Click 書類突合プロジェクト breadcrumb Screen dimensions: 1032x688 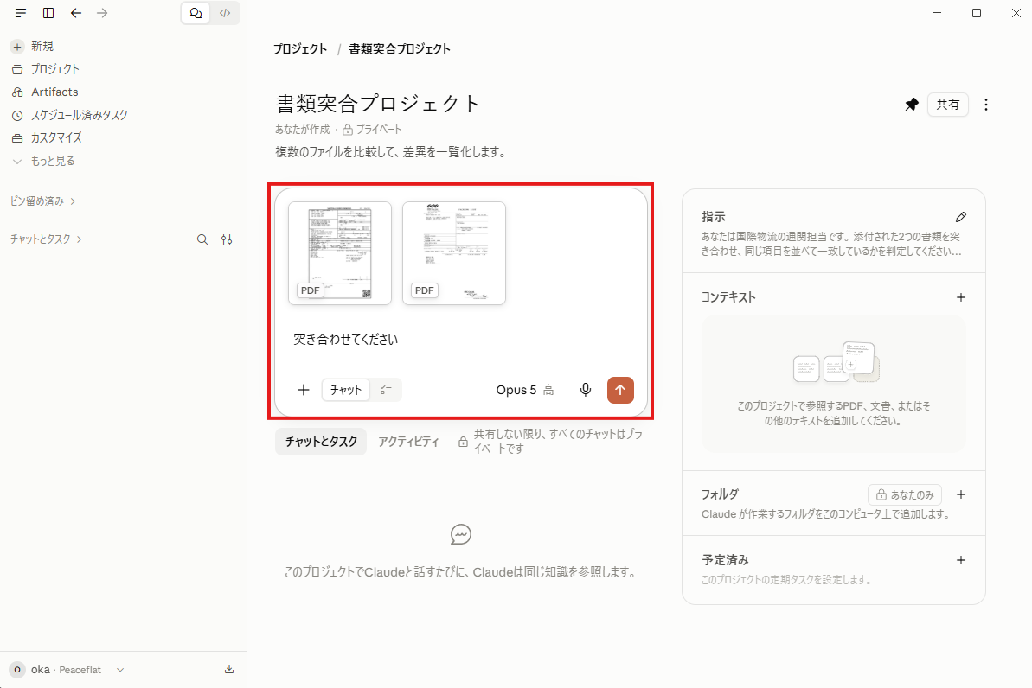[400, 49]
